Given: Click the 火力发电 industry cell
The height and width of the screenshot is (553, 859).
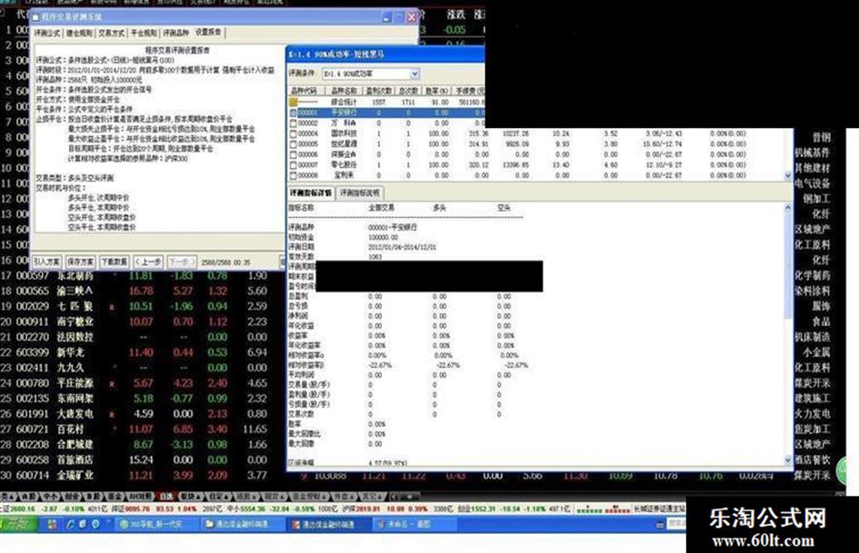Looking at the screenshot, I should [x=813, y=413].
